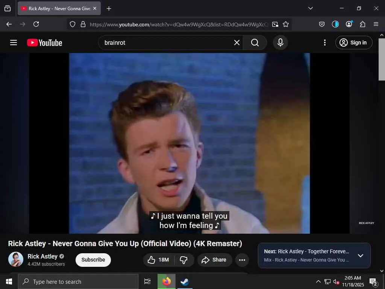Go back in Firefox browser
This screenshot has height=289, width=385.
click(x=9, y=24)
